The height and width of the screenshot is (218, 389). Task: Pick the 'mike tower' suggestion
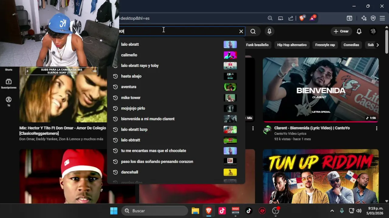[176, 97]
